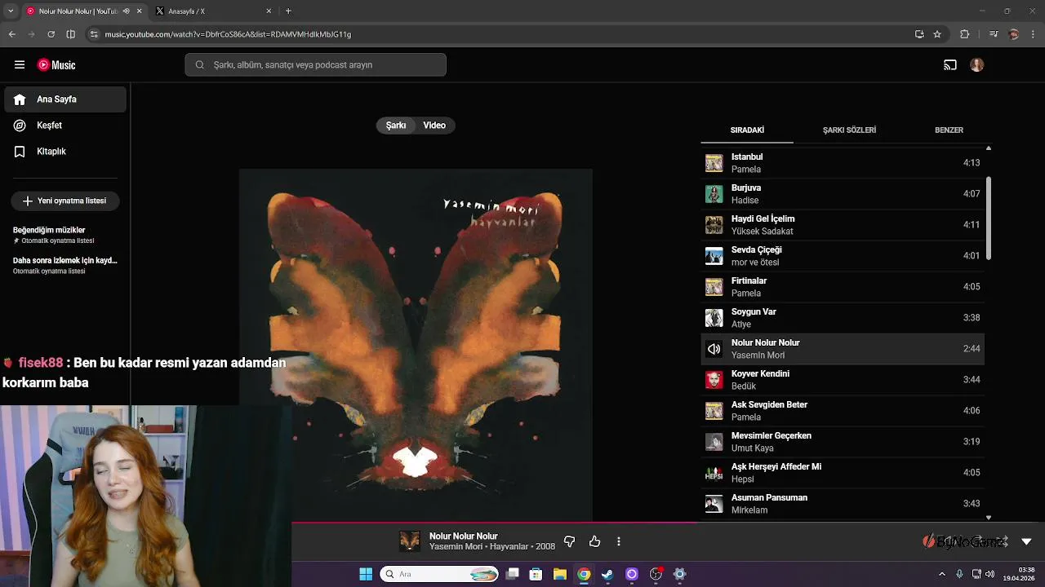
Task: Play Soygun Var by Atiye
Action: [x=843, y=318]
